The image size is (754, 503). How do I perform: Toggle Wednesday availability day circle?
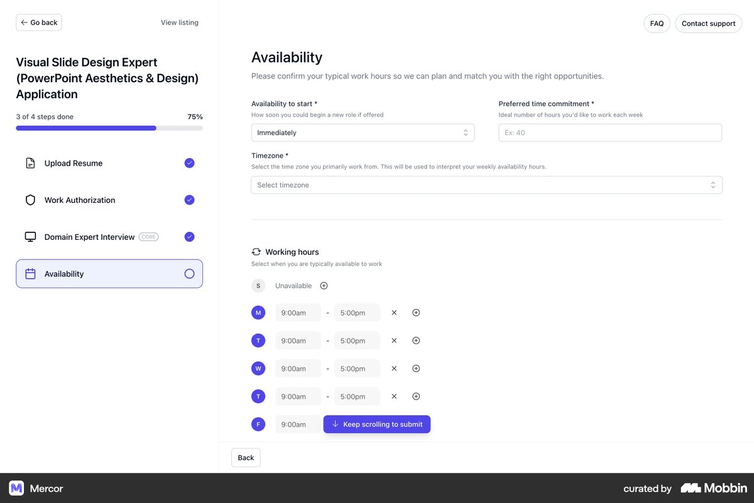[258, 369]
